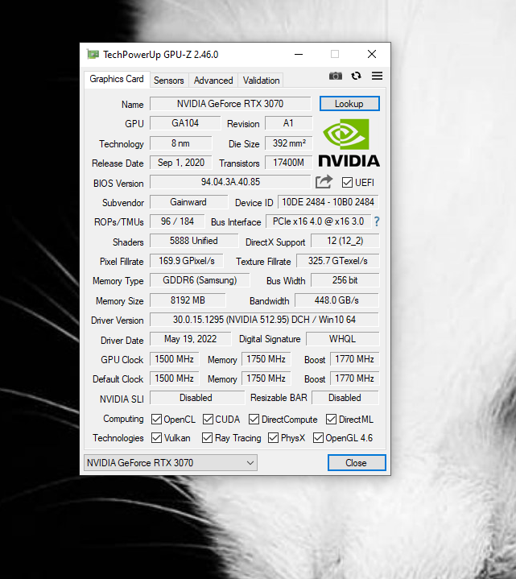The width and height of the screenshot is (516, 579).
Task: Toggle the Vulkan checkbox
Action: (156, 437)
